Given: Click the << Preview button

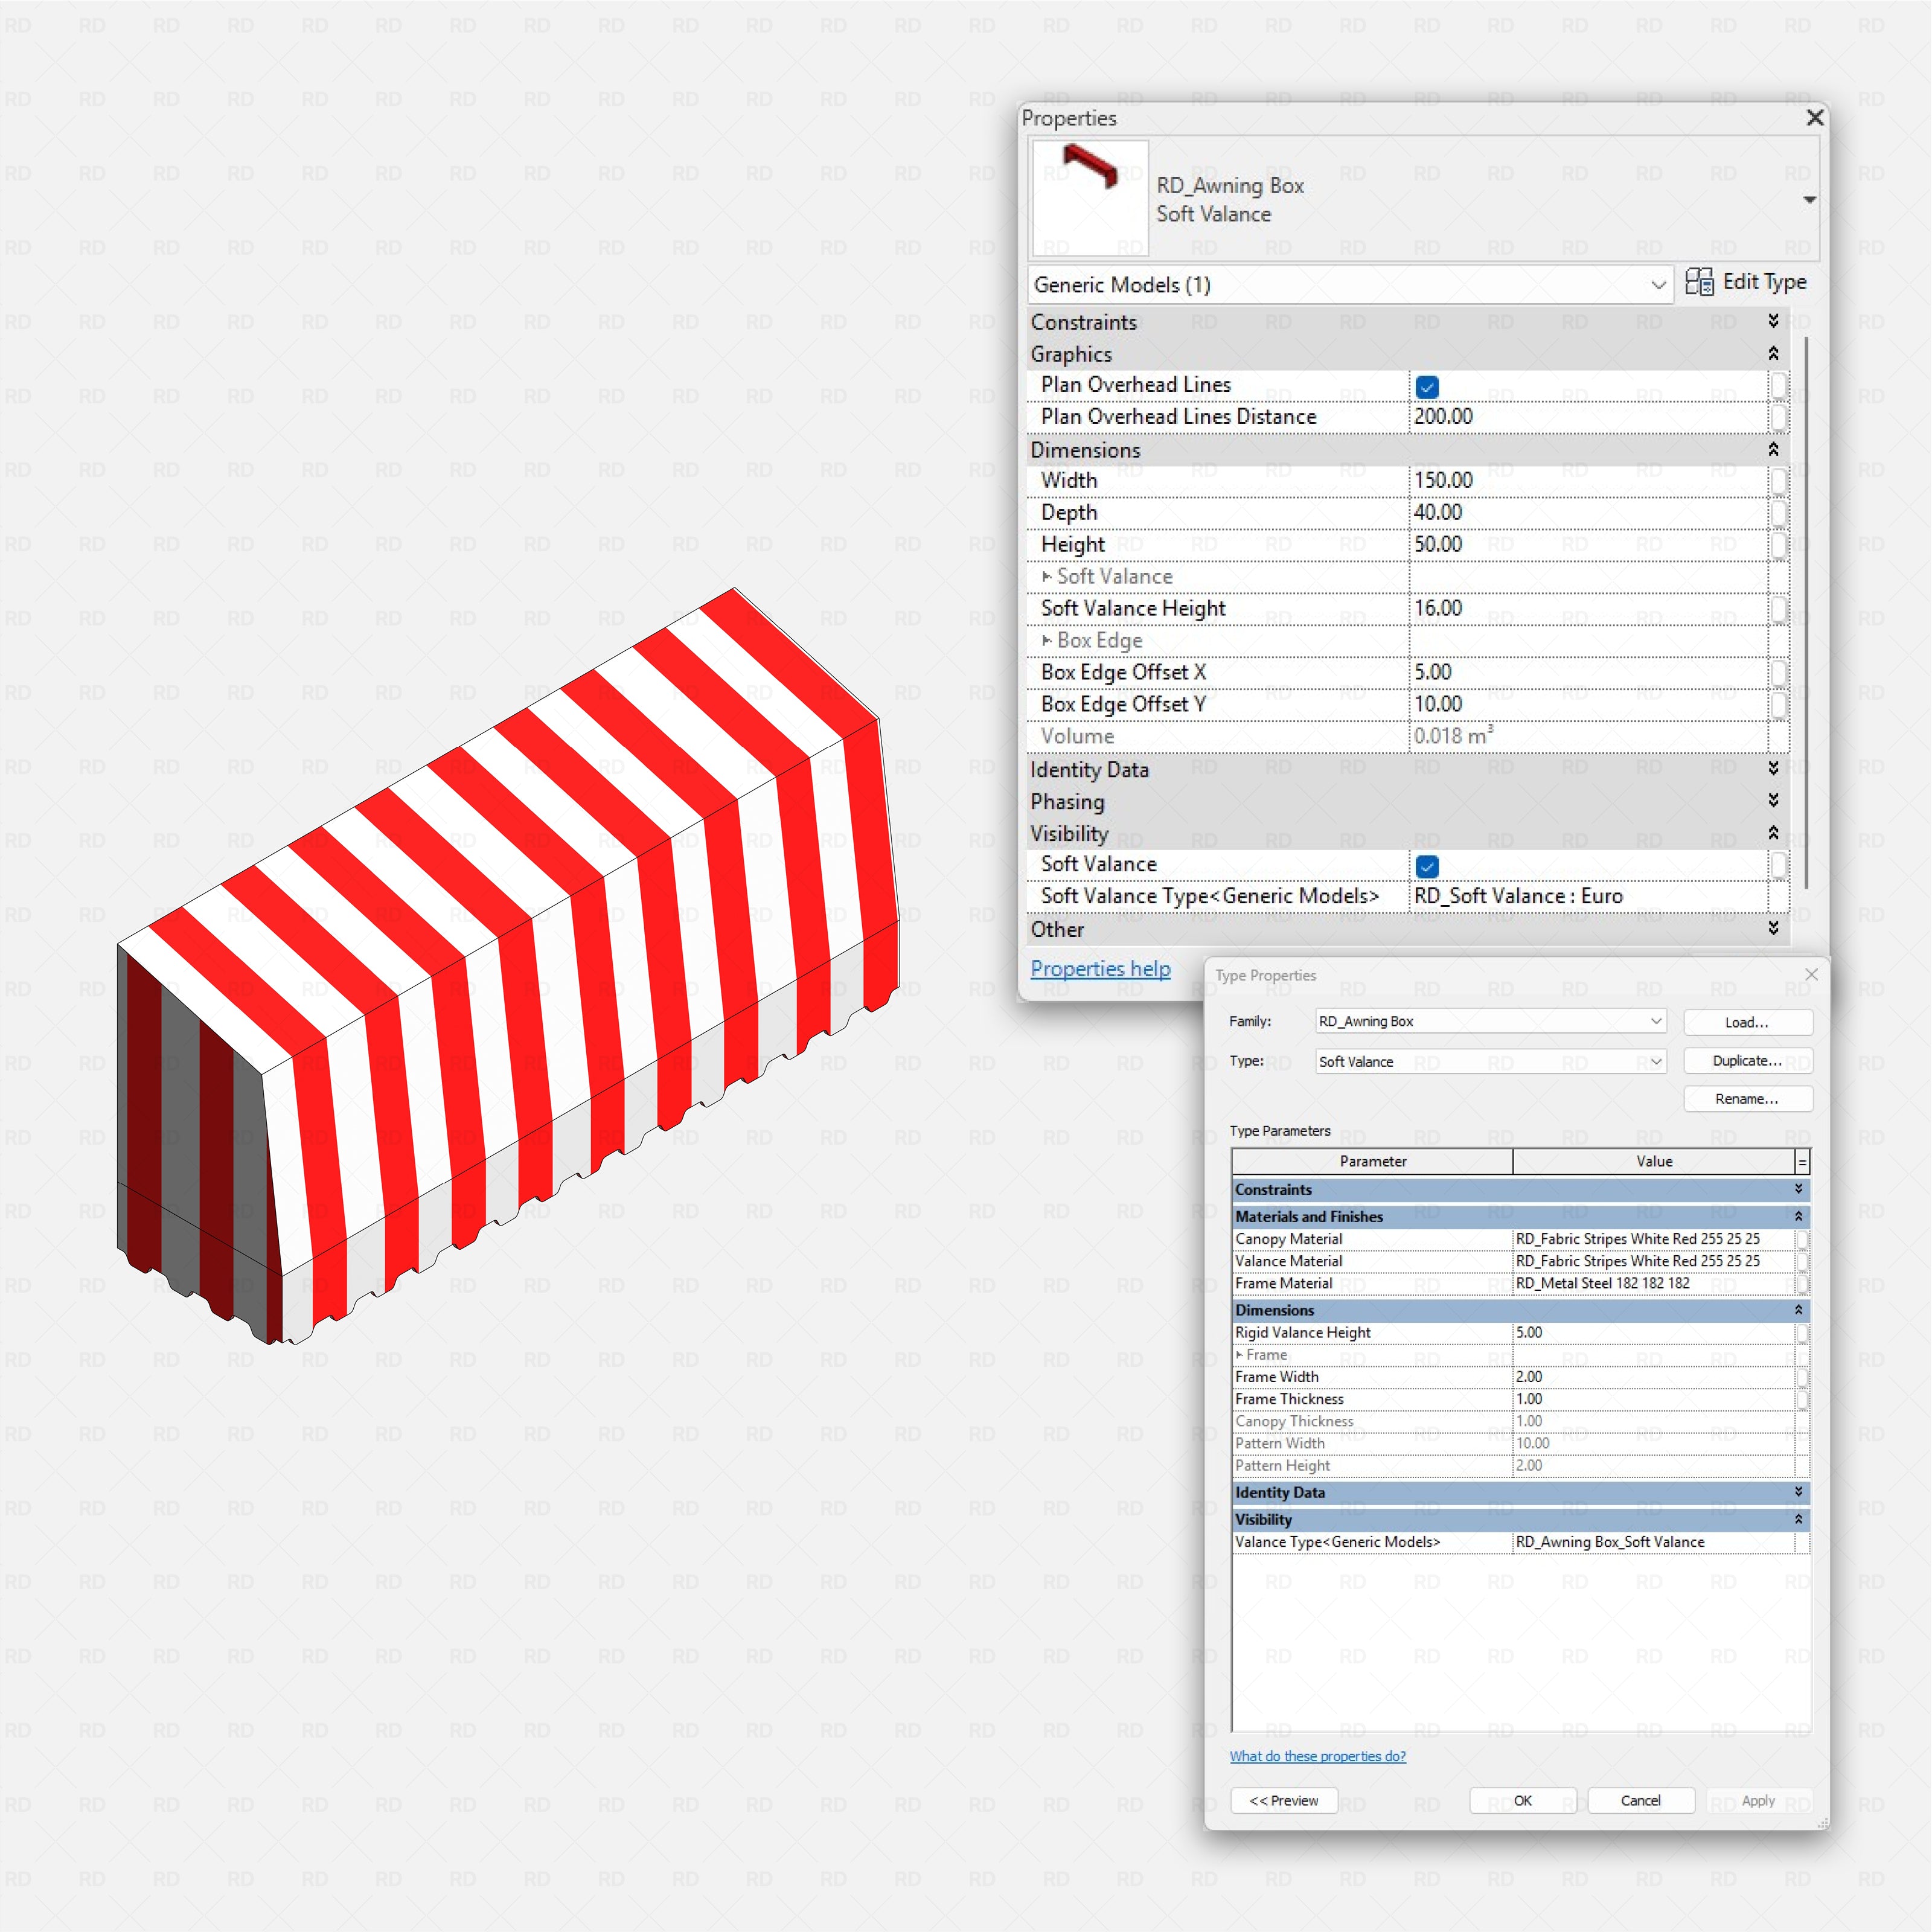Looking at the screenshot, I should click(1284, 1800).
